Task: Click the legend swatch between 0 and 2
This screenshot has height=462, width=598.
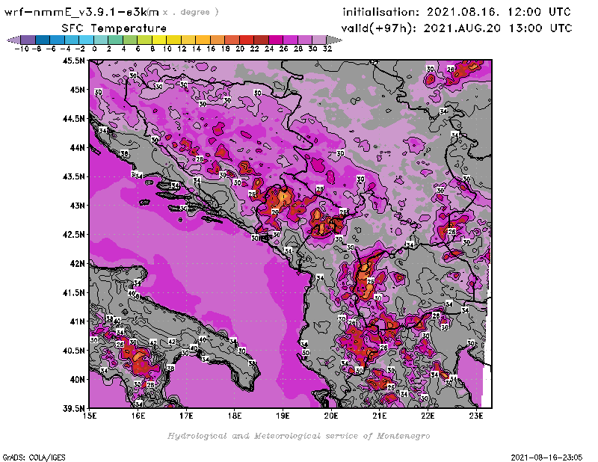Action: [x=101, y=40]
